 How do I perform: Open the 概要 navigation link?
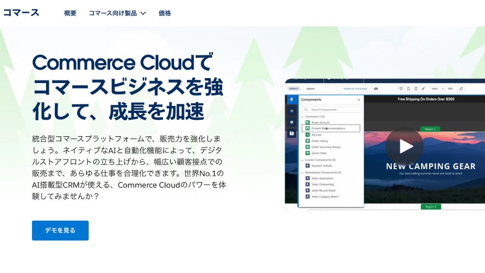point(70,13)
